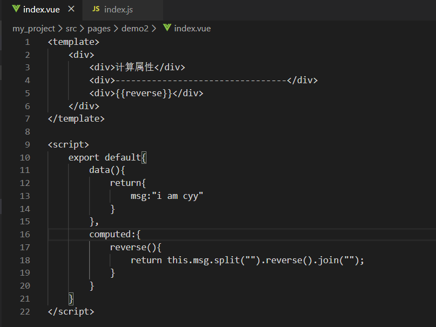Open my_project in the breadcrumb path
The height and width of the screenshot is (327, 436).
click(x=33, y=29)
